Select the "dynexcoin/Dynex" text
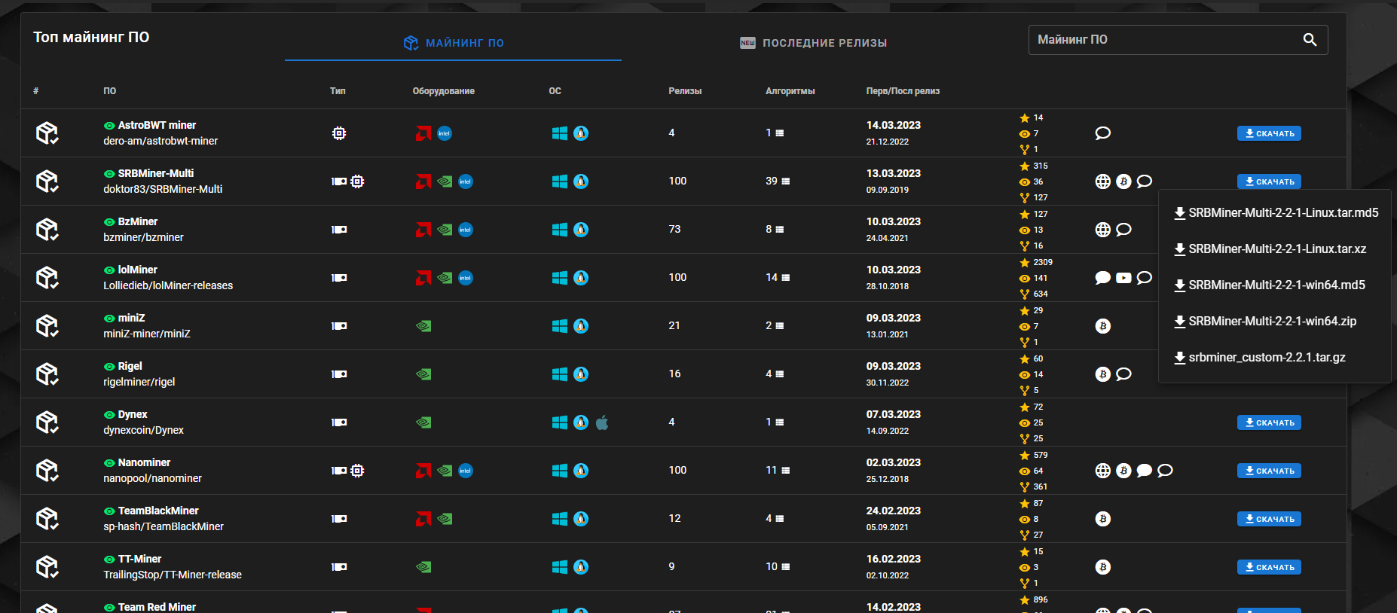The image size is (1397, 613). point(143,430)
